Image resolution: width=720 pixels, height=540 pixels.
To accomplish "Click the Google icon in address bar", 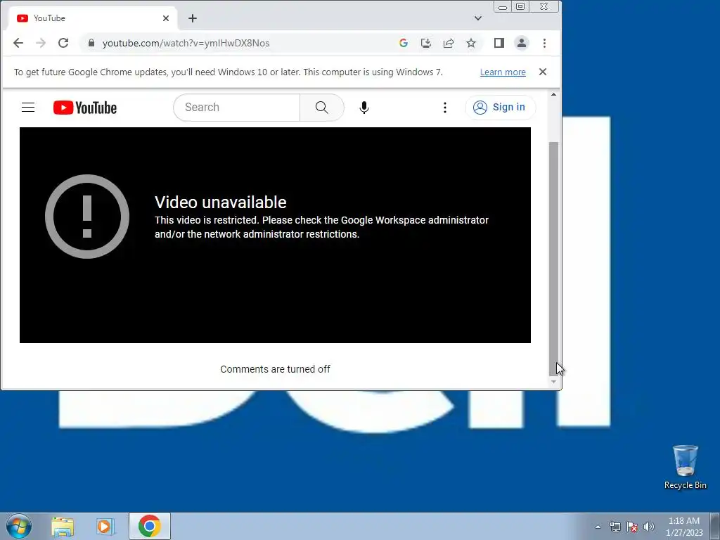I will pos(404,43).
